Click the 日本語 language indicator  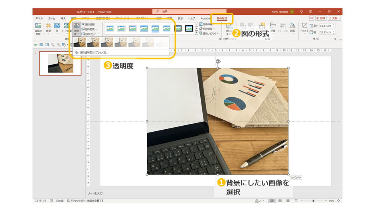[60, 201]
